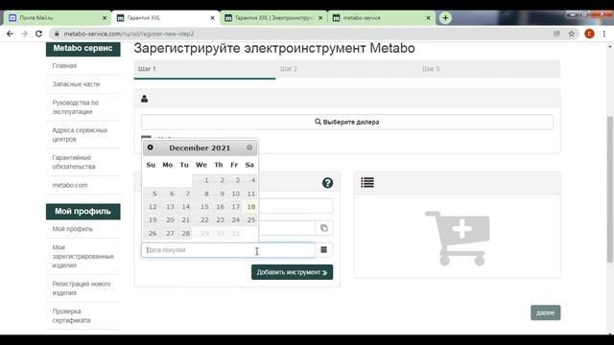Pick December 6 in the calendar

168,194
